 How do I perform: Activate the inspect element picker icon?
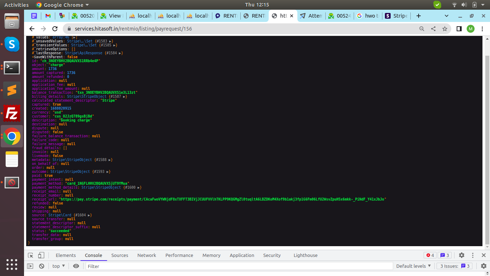tap(30, 255)
